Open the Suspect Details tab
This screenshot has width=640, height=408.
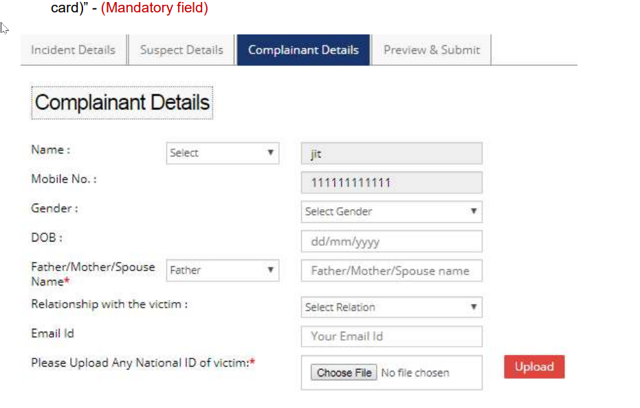pyautogui.click(x=181, y=50)
